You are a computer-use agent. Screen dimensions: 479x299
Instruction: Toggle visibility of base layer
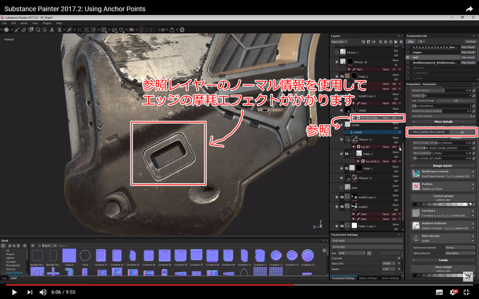(341, 188)
